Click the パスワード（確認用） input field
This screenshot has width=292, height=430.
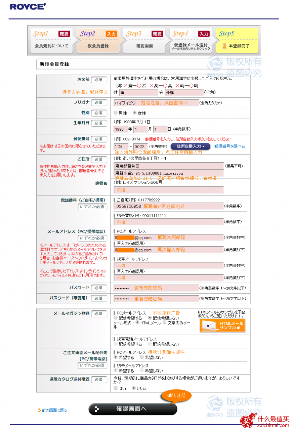click(x=156, y=299)
